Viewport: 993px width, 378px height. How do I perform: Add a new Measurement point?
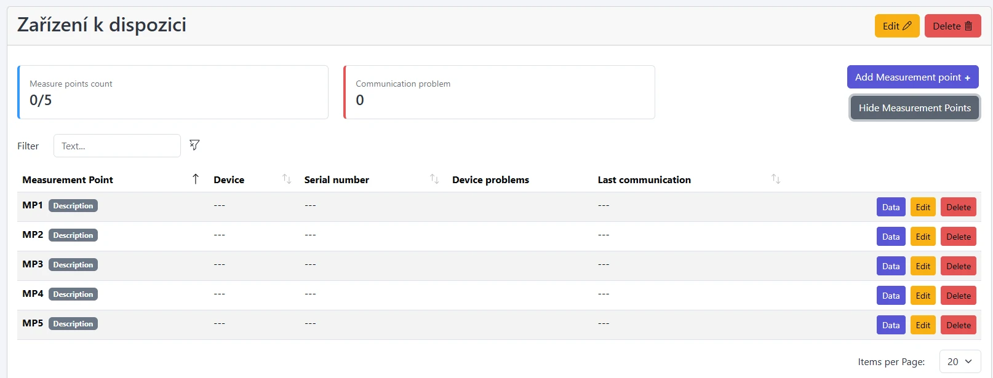(x=913, y=77)
